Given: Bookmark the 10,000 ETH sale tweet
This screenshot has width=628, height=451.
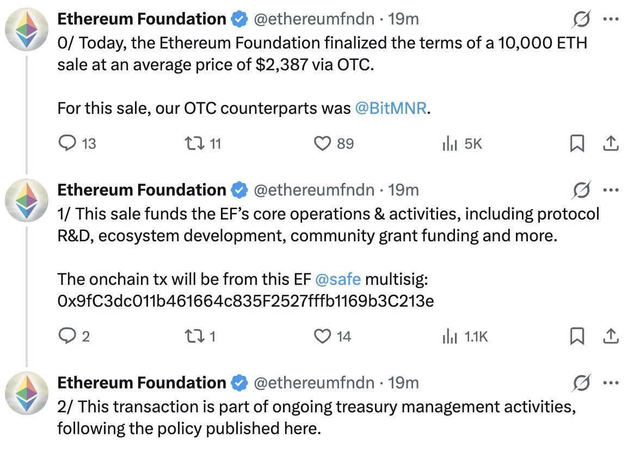Looking at the screenshot, I should click(577, 143).
